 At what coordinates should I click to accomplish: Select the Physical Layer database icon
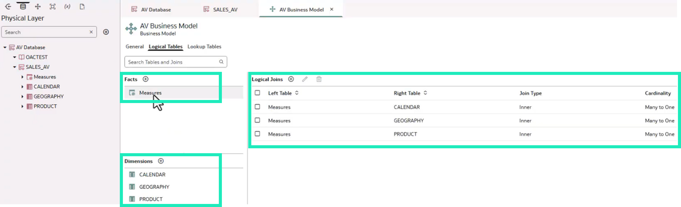point(23,6)
